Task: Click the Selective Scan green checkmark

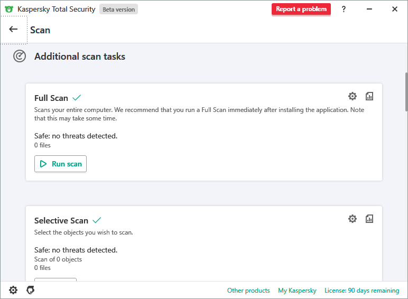Action: point(97,220)
